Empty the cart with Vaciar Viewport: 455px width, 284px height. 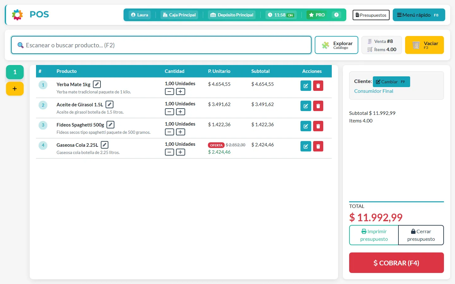pyautogui.click(x=424, y=45)
